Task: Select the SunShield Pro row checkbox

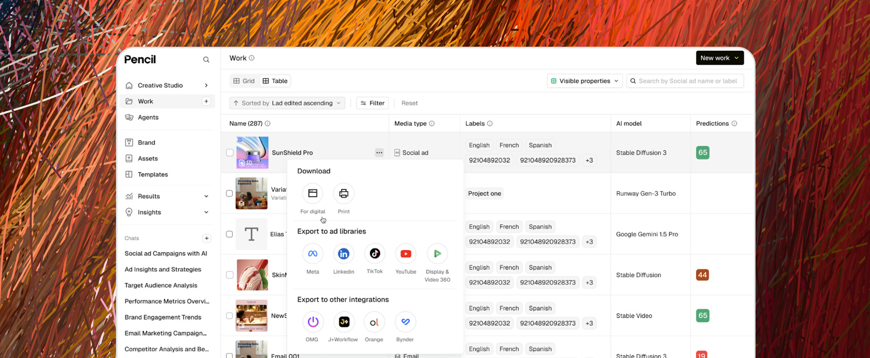Action: (x=229, y=153)
